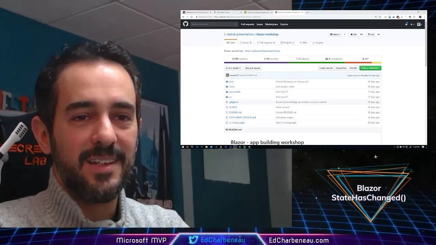View the 14 branches link
The height and width of the screenshot is (245, 436).
tap(271, 59)
